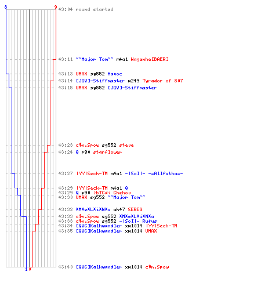Screen dimensions: 261x290
Task: Click the steve victim name
Action: click(126, 145)
